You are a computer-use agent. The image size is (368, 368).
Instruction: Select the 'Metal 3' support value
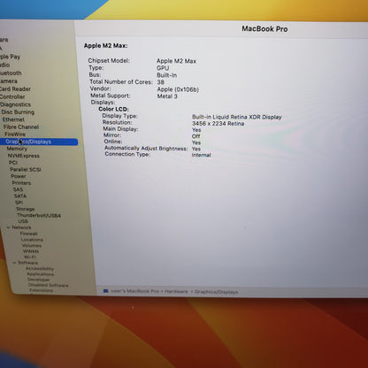click(167, 96)
